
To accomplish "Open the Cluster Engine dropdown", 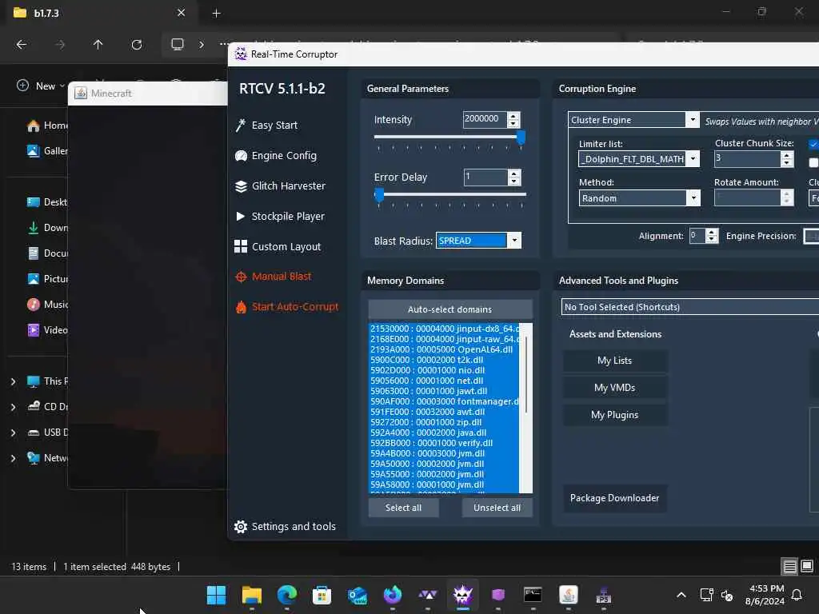I will [693, 120].
